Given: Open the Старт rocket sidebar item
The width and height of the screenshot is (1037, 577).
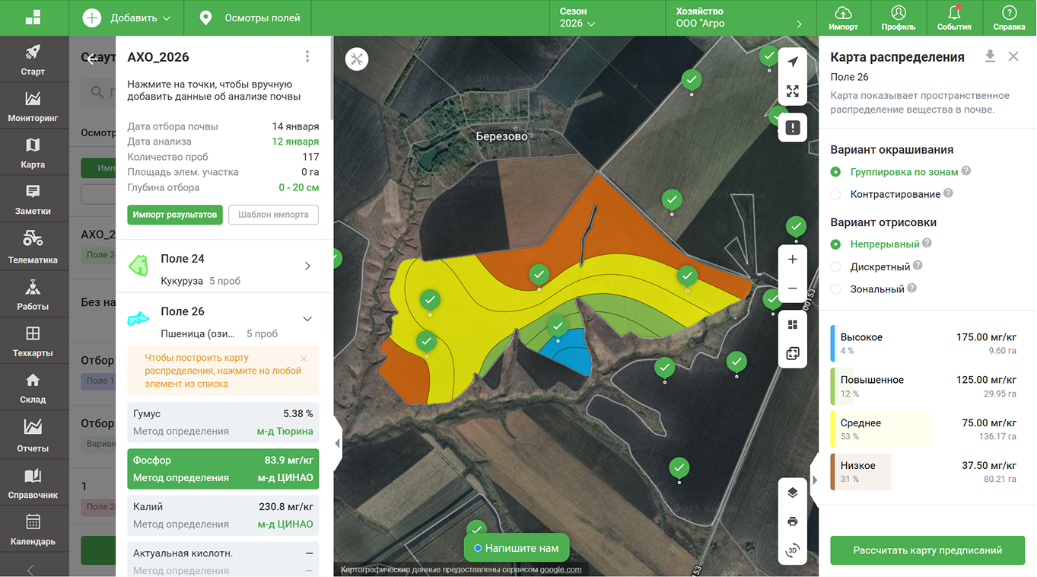Looking at the screenshot, I should (33, 59).
